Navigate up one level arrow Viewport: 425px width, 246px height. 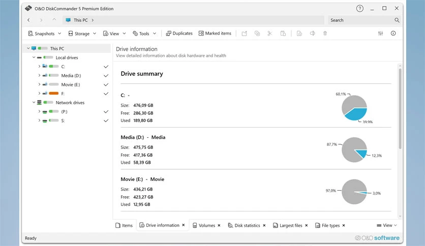pos(54,19)
